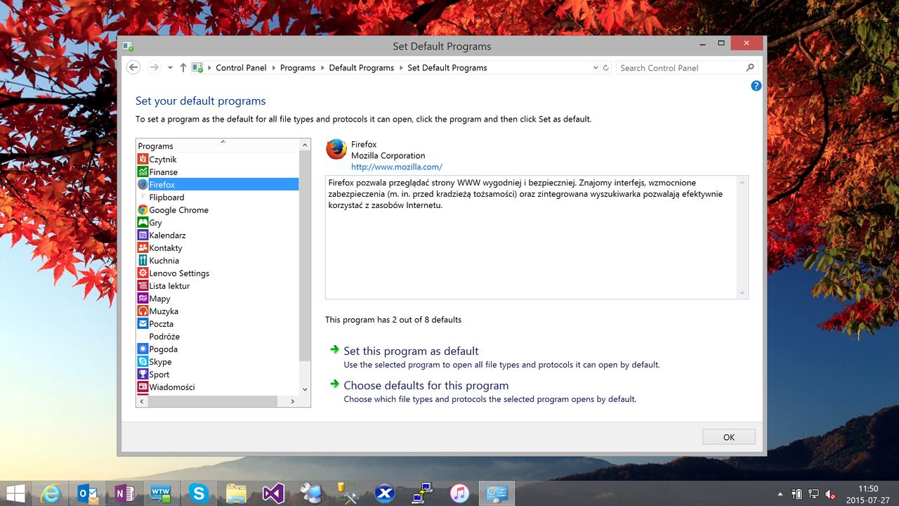Open Outlook from taskbar

click(88, 493)
